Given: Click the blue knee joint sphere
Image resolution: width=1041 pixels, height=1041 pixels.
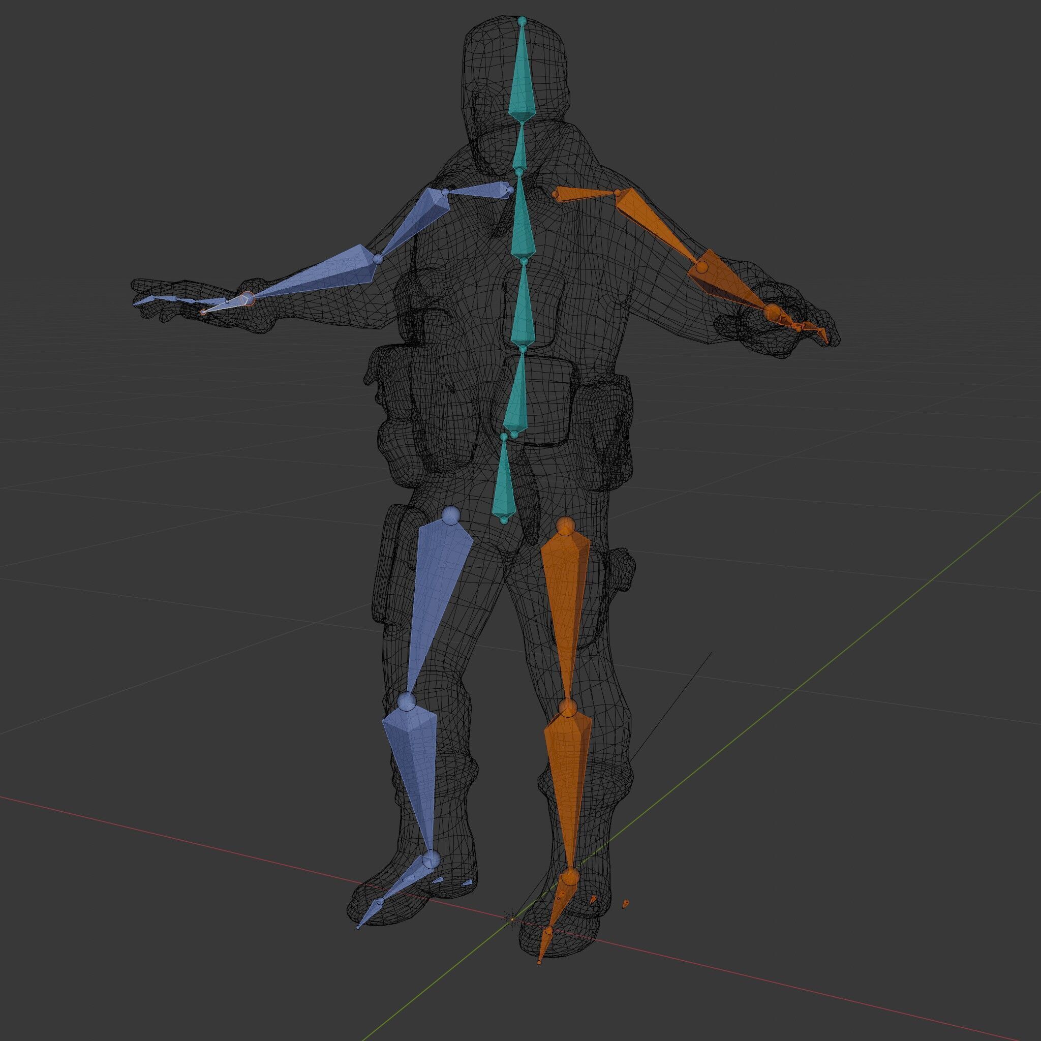Looking at the screenshot, I should coord(407,702).
